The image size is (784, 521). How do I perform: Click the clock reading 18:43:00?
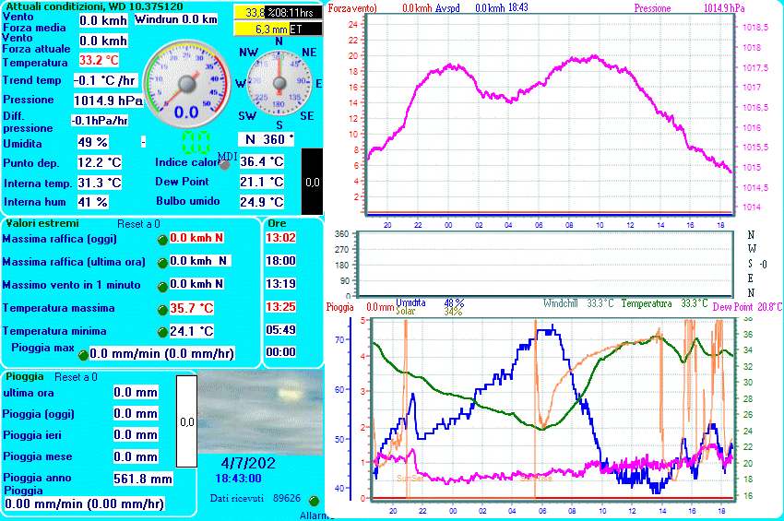[x=239, y=479]
